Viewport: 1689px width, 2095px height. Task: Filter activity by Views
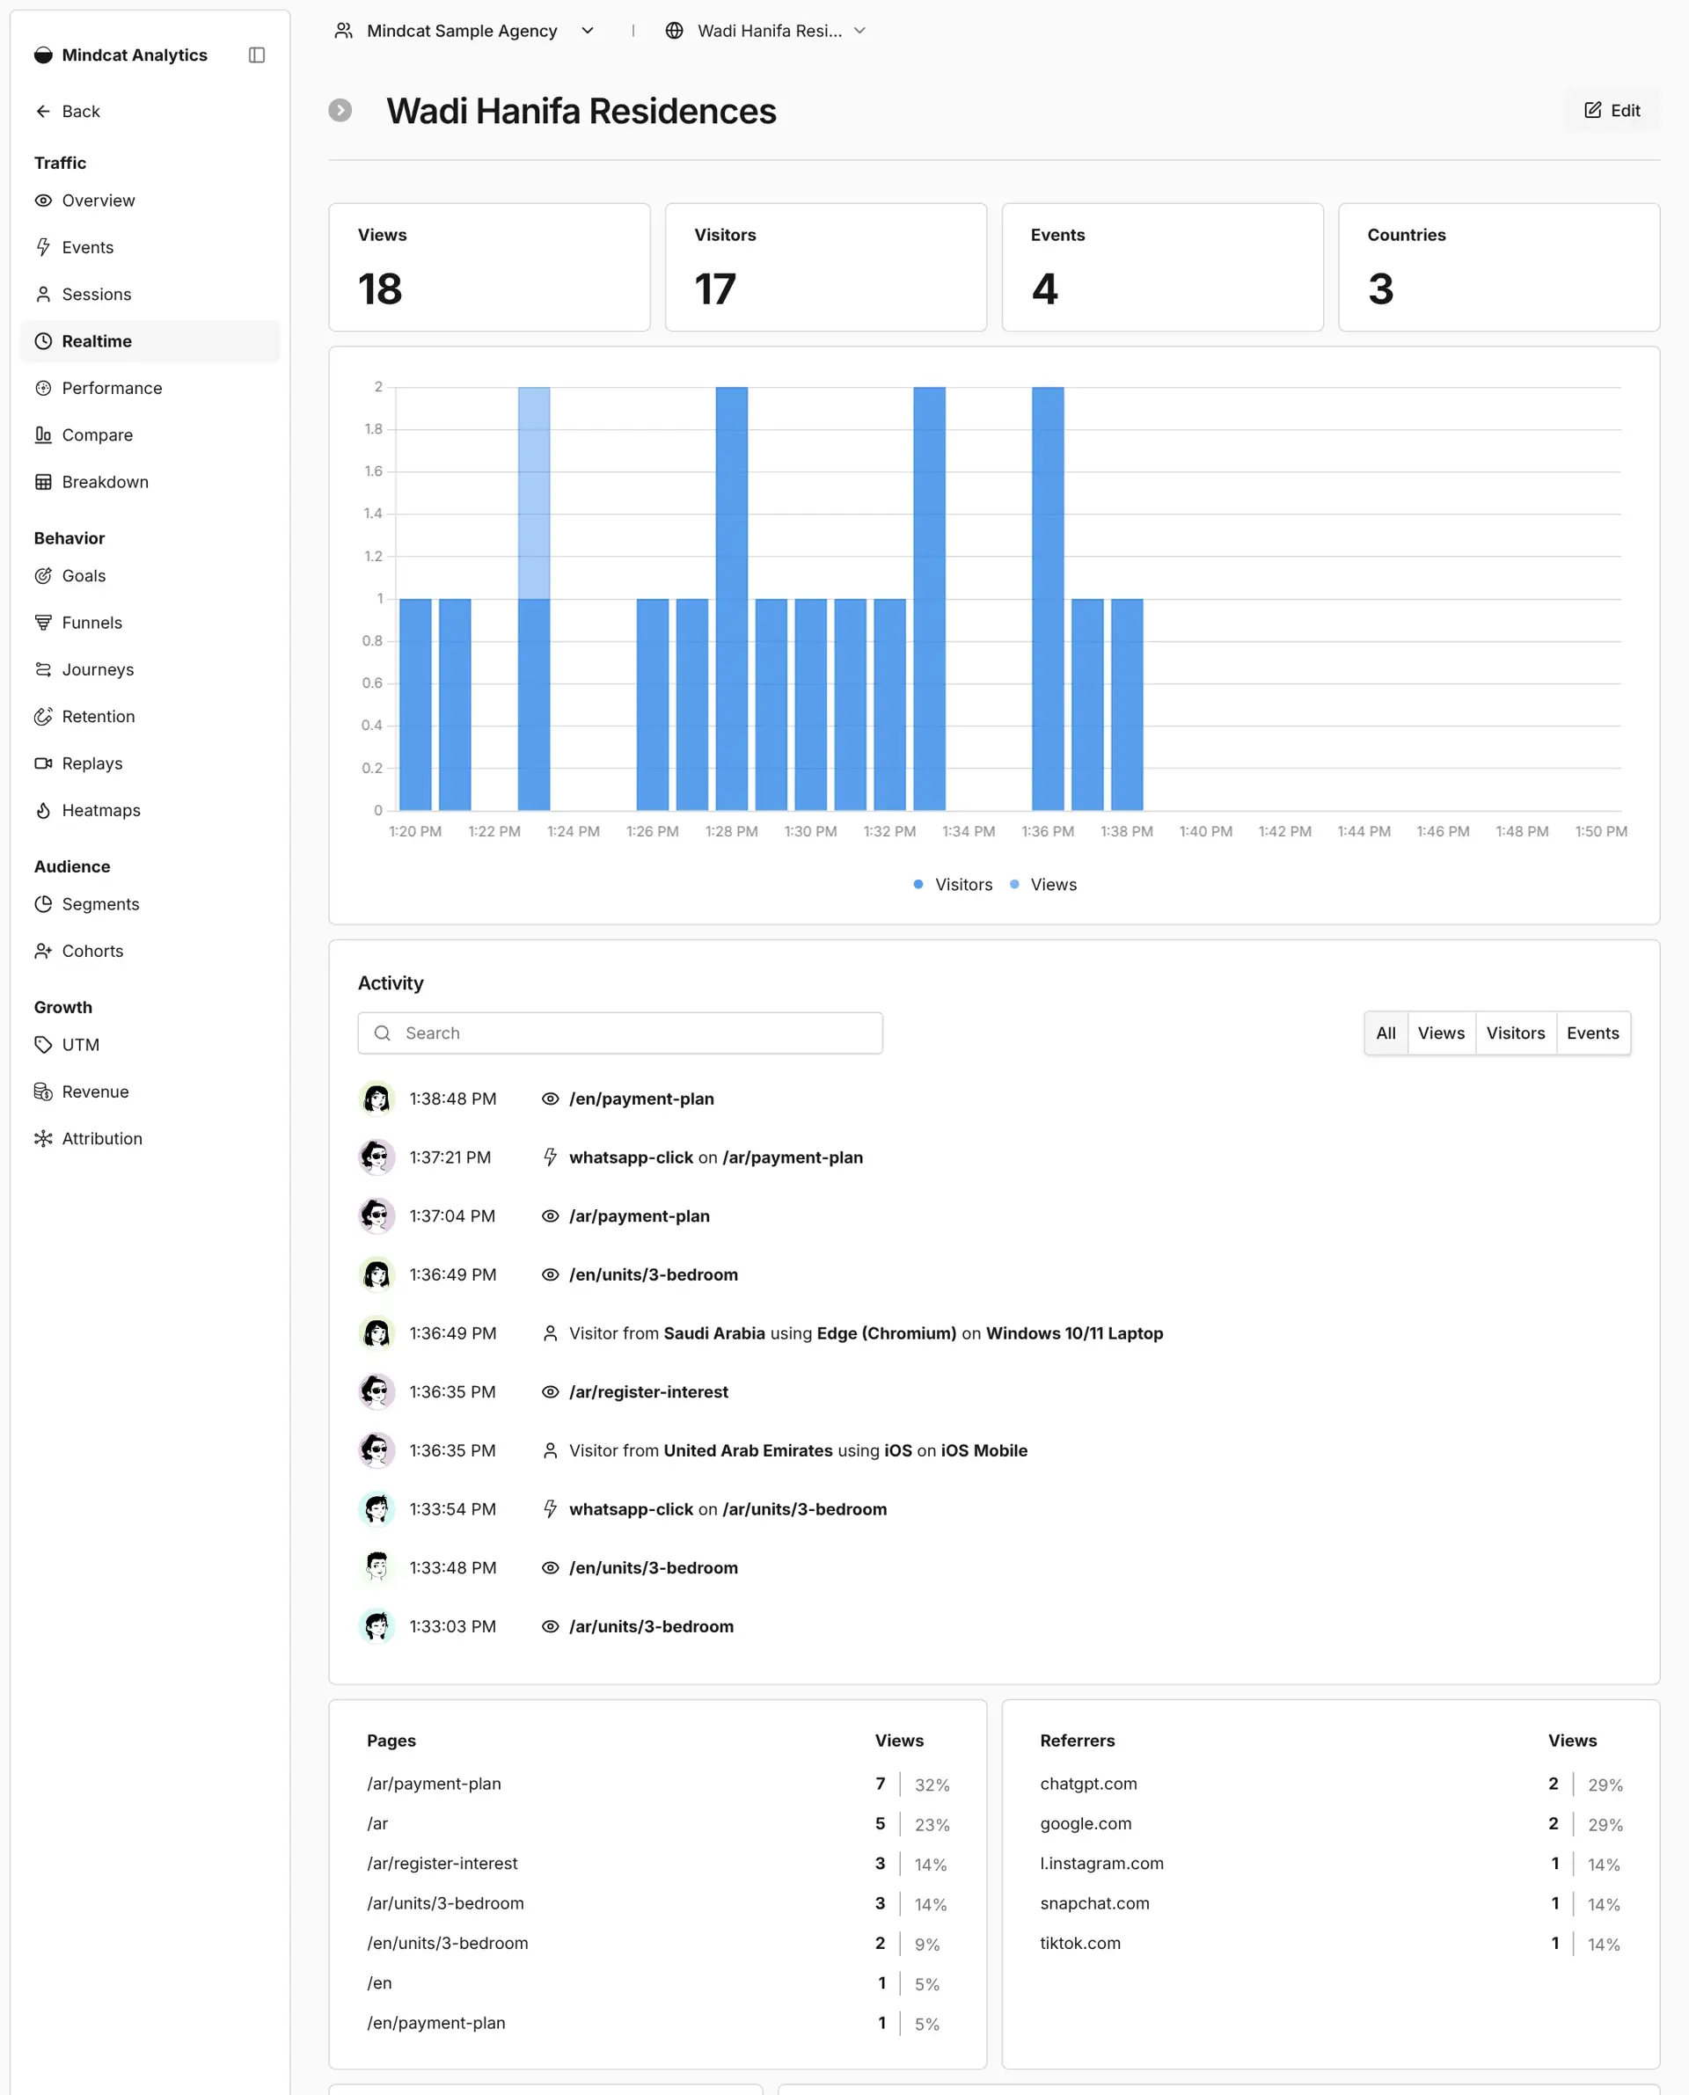tap(1441, 1033)
